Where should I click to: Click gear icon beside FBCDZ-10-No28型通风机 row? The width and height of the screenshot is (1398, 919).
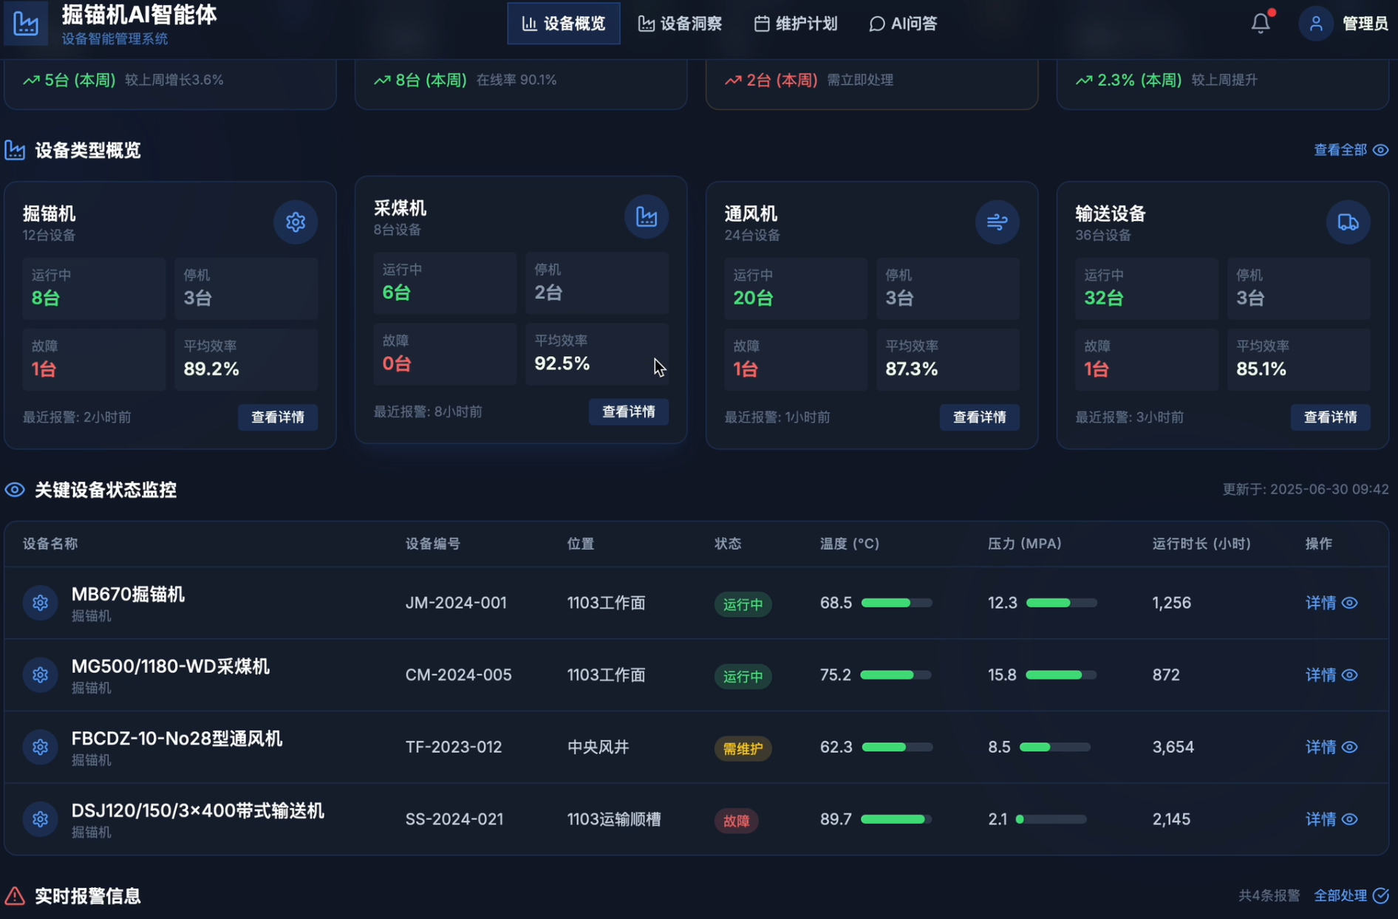click(x=41, y=747)
